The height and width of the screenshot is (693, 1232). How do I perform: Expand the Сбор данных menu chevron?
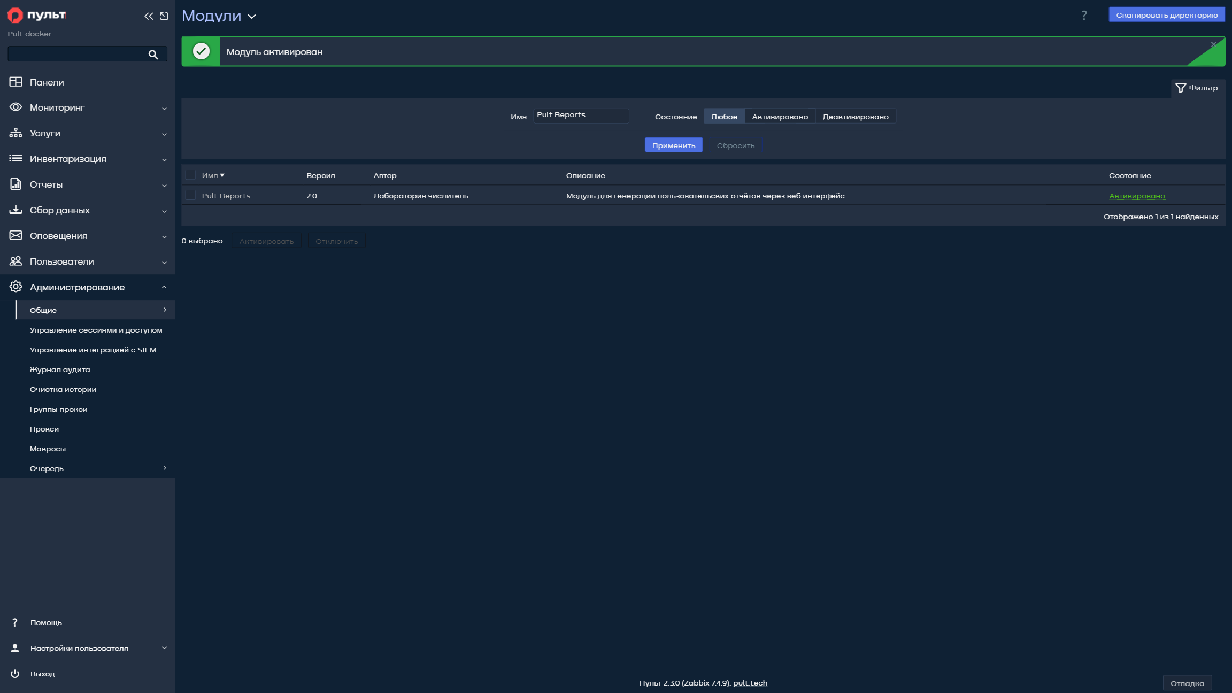[x=164, y=211]
